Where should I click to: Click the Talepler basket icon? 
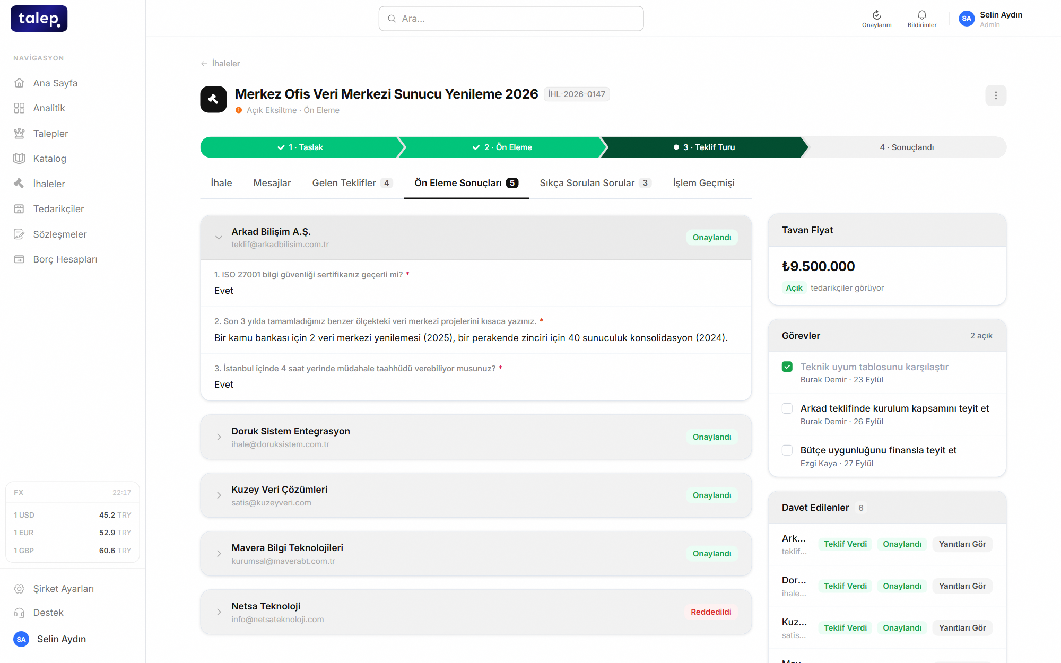point(19,133)
